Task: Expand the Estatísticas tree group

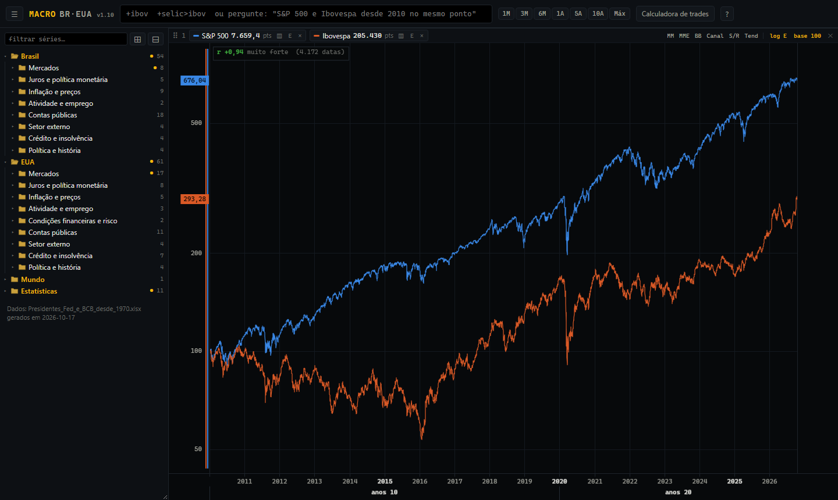Action: [5, 291]
